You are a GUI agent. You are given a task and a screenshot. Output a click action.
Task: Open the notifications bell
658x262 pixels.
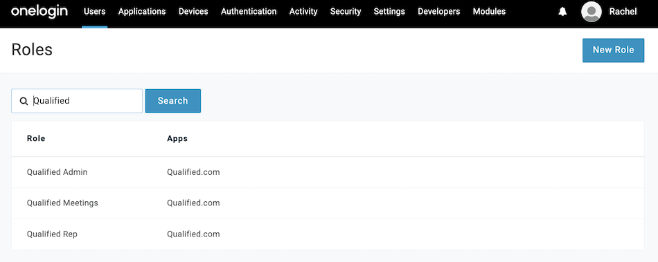(x=562, y=12)
